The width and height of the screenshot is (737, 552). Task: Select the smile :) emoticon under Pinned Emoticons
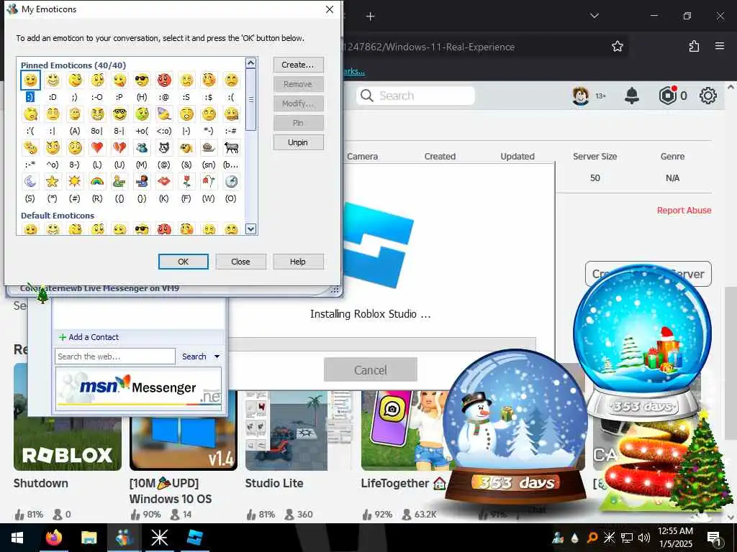coord(30,80)
